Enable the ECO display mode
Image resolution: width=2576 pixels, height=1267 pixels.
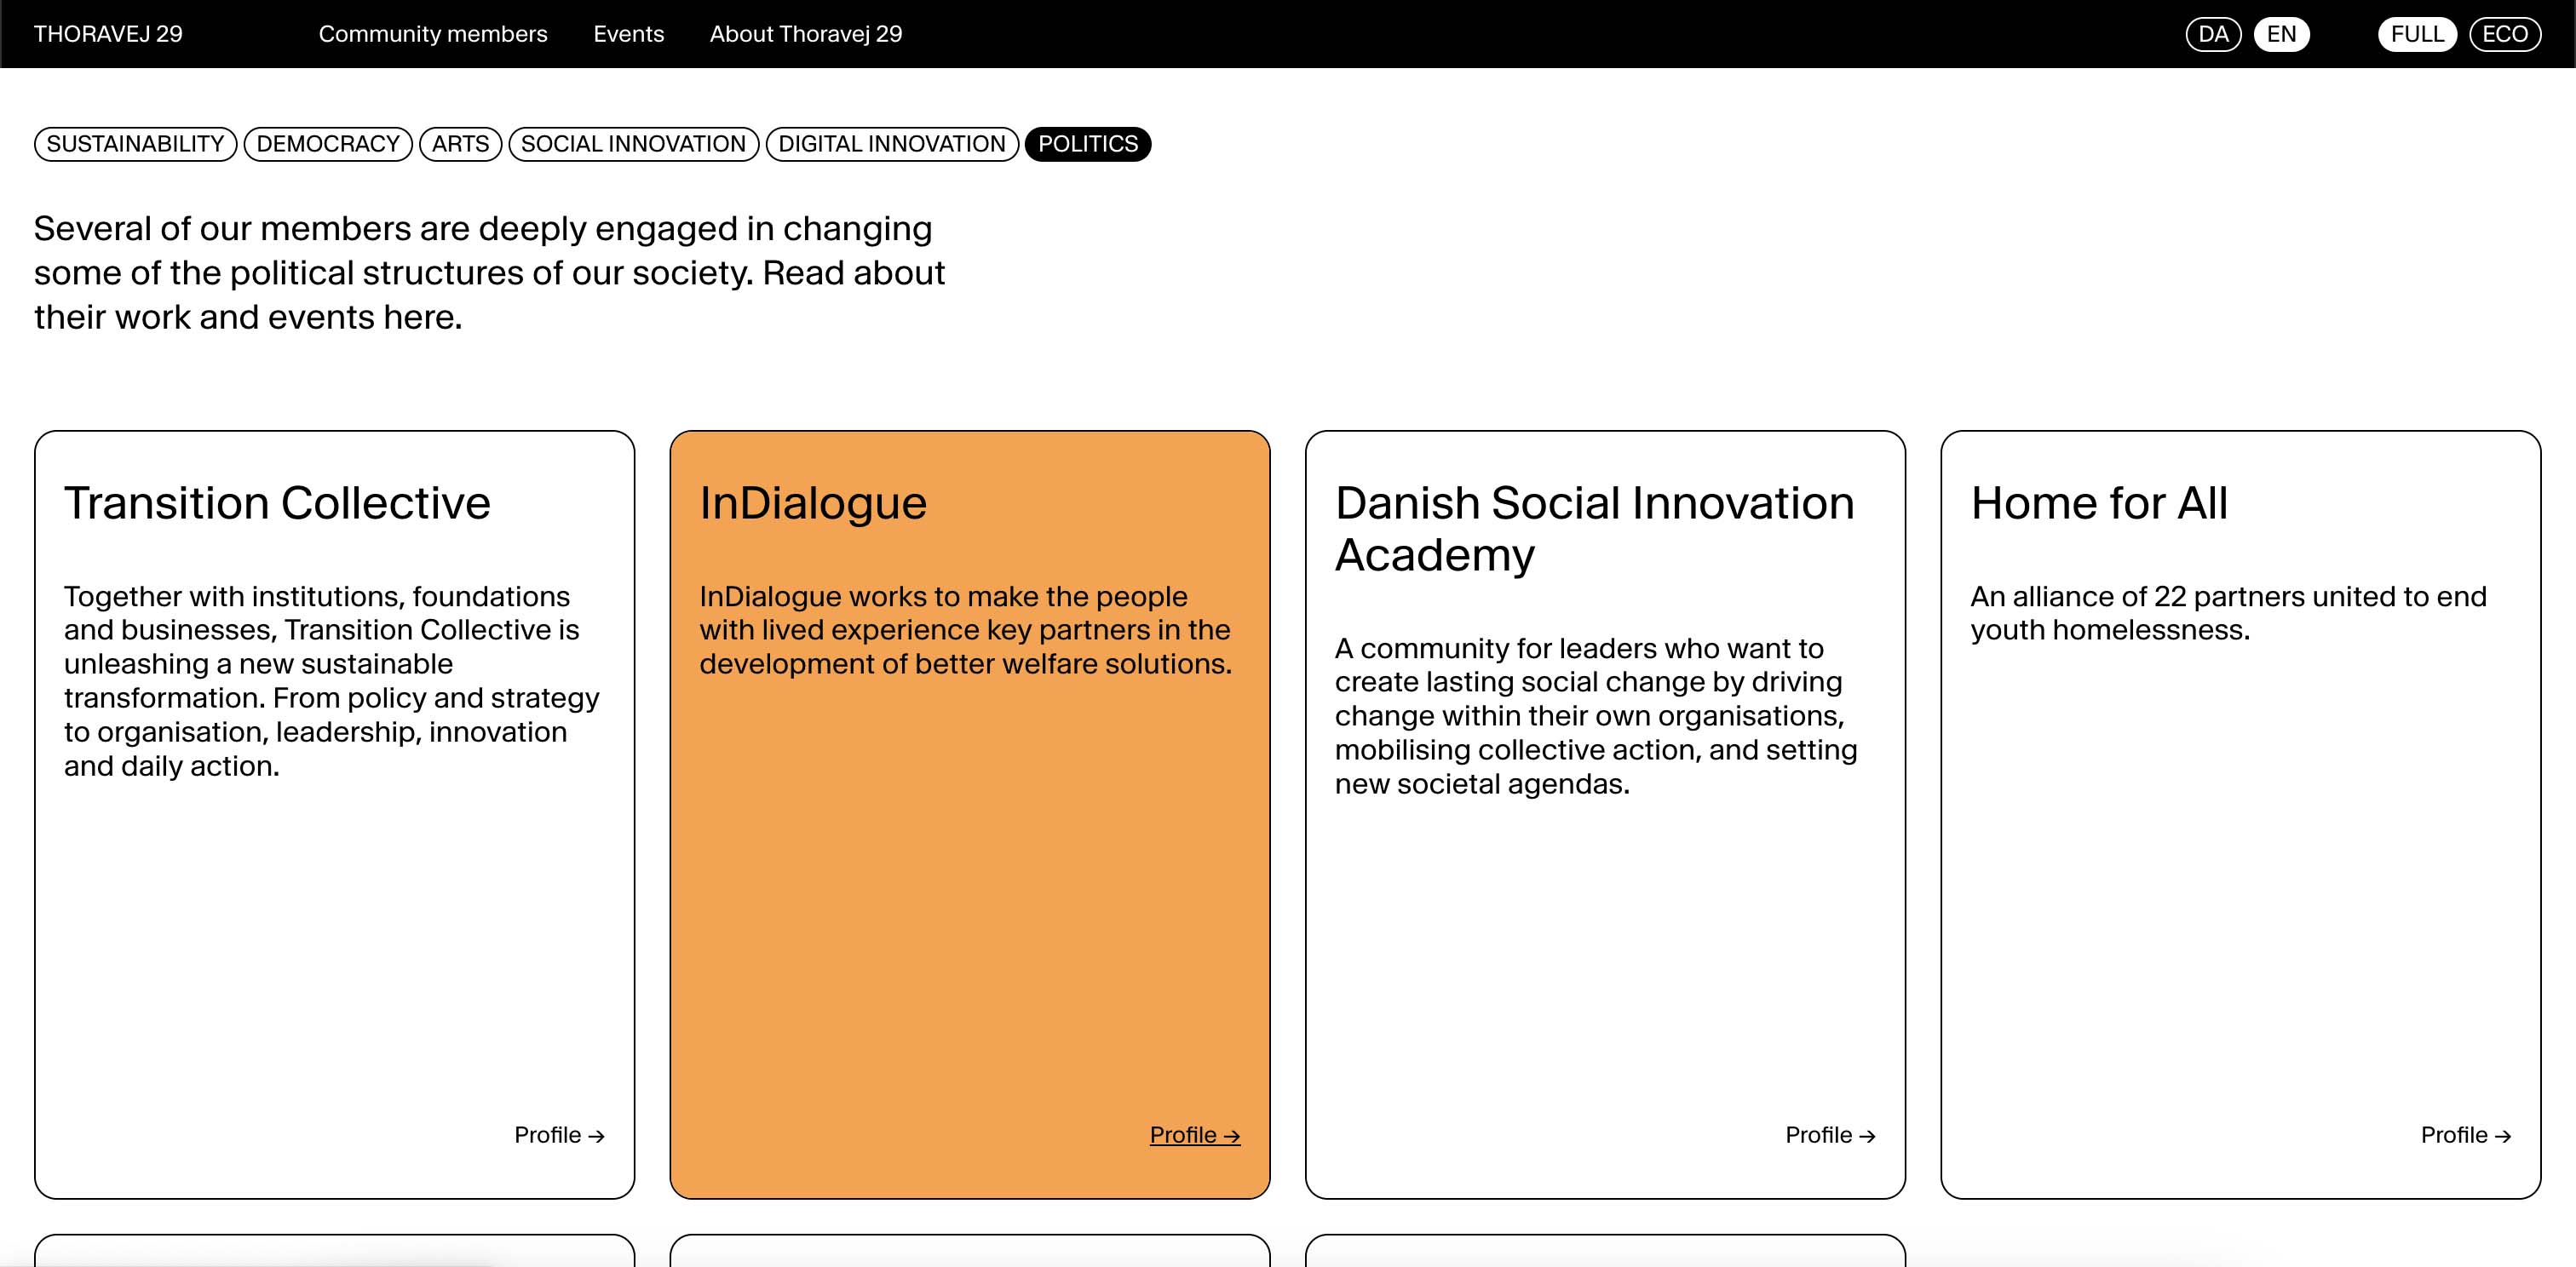click(2505, 34)
